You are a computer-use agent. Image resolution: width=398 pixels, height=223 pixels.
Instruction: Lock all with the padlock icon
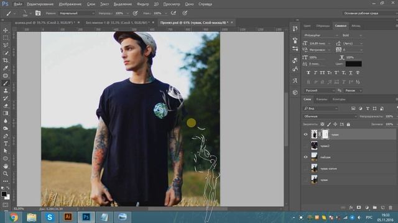click(348, 125)
